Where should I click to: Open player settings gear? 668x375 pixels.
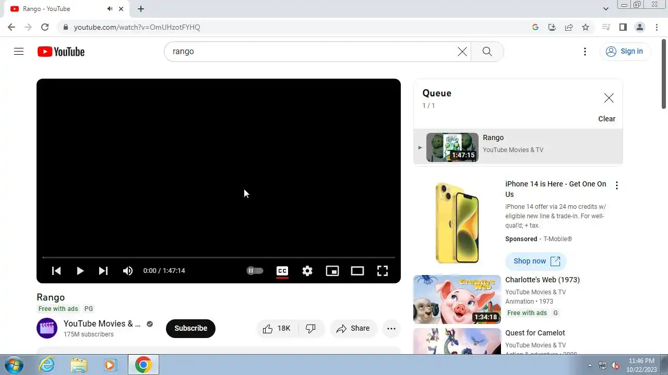pos(307,271)
